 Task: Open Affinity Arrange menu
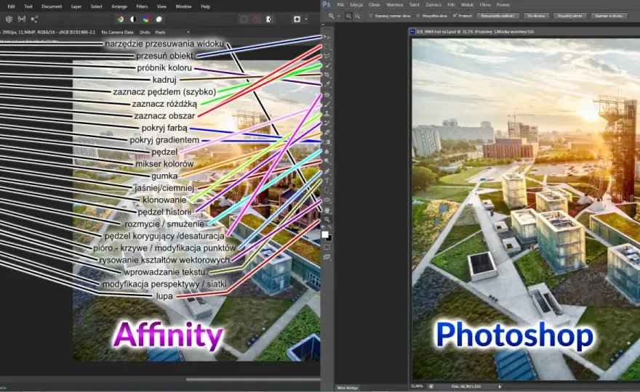119,7
